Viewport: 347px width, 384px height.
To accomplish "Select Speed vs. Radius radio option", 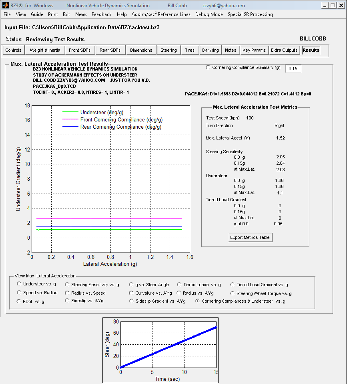I will click(19, 293).
